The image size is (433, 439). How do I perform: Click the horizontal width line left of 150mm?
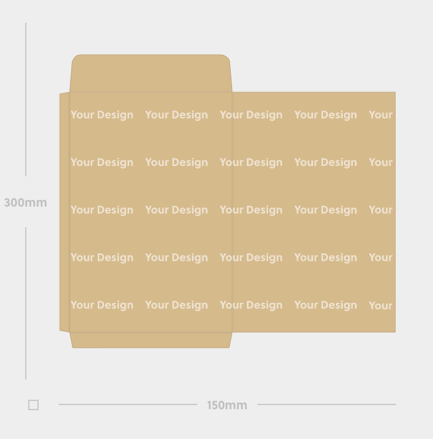[128, 404]
